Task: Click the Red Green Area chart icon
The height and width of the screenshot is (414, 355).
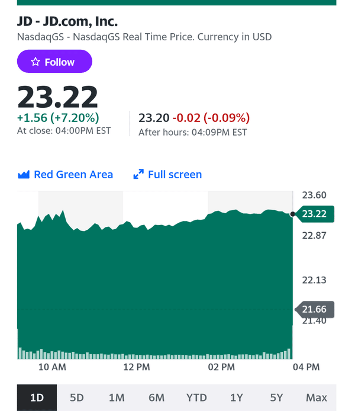Action: (24, 175)
